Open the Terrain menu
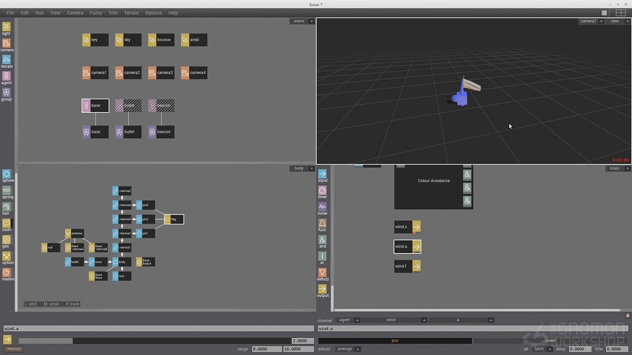 click(131, 13)
